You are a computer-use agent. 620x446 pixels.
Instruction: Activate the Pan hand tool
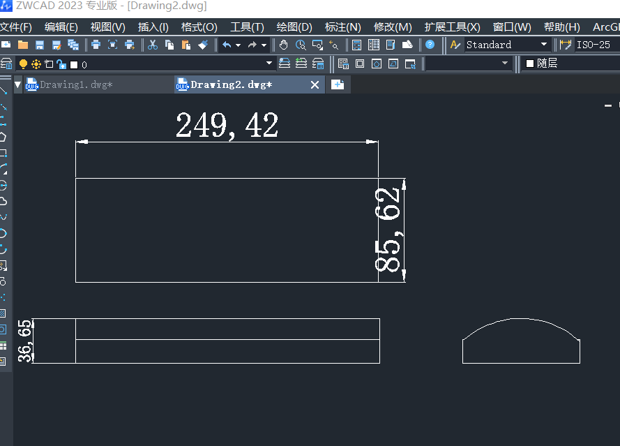(x=284, y=45)
